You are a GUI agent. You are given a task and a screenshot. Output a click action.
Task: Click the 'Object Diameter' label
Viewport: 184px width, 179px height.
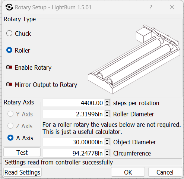click(134, 142)
